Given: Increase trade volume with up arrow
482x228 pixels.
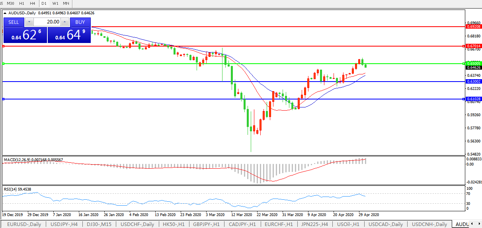Looking at the screenshot, I should click(x=65, y=22).
